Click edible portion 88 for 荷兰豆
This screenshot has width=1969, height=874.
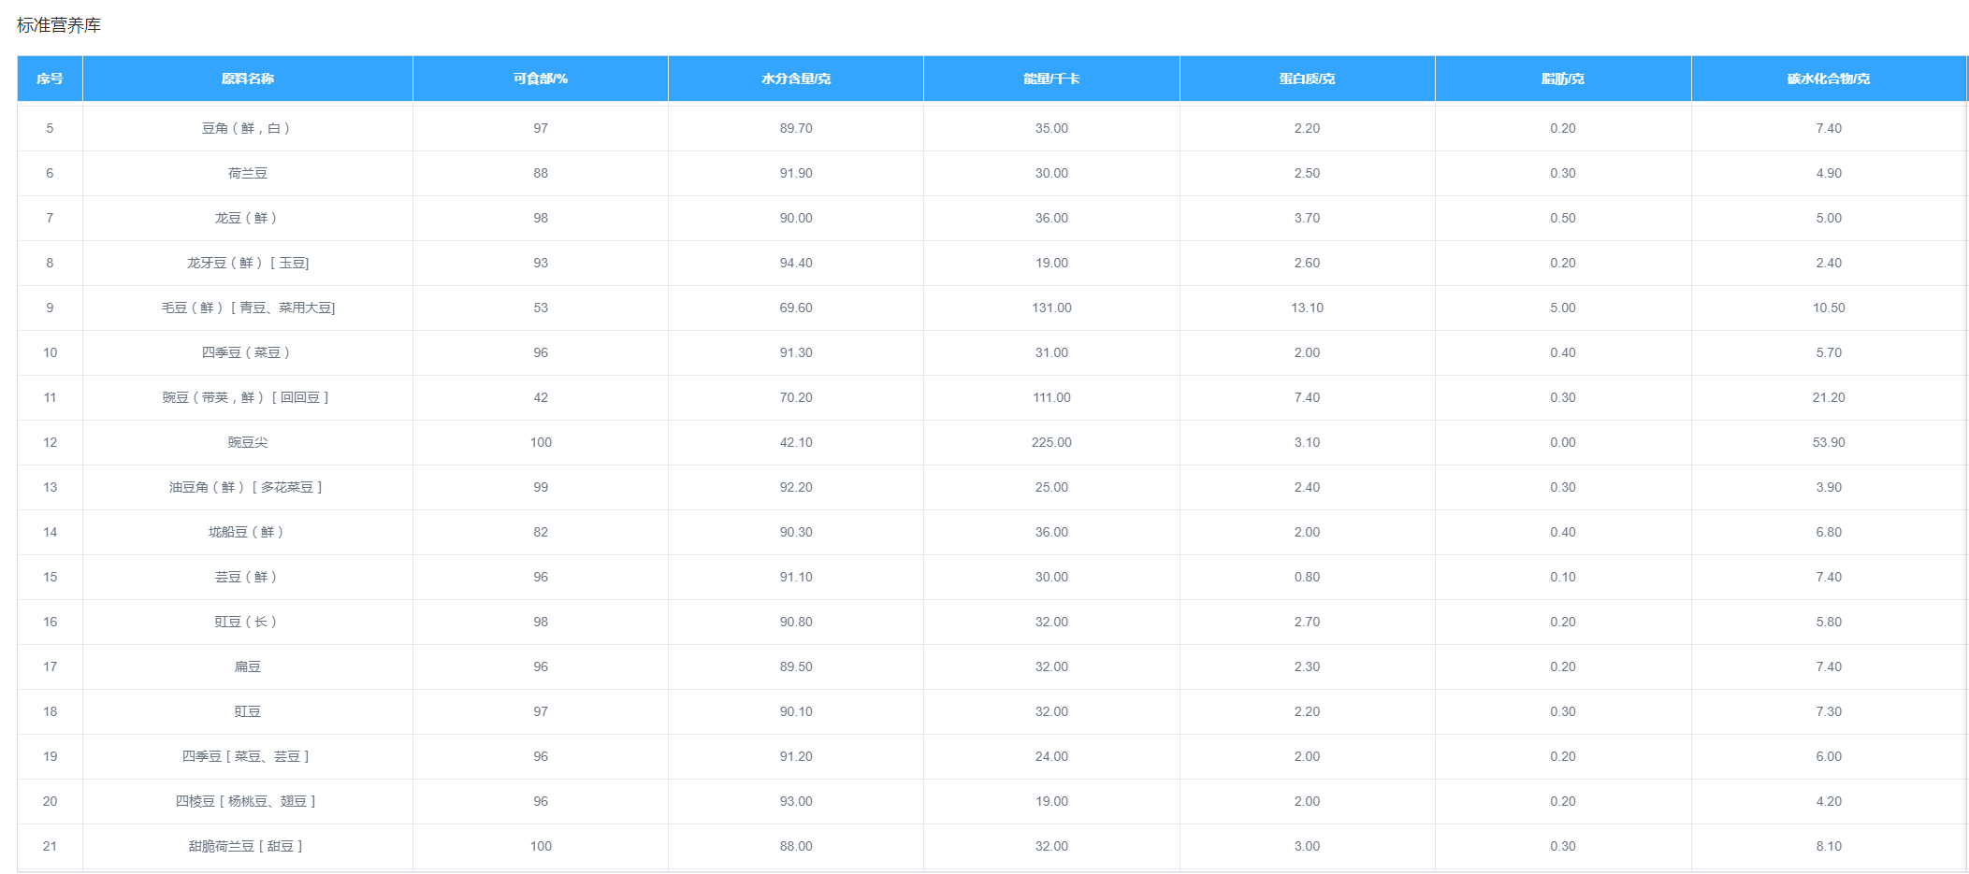tap(541, 173)
